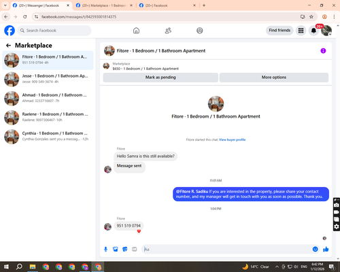Close the Marketplace browser tab

point(131,5)
